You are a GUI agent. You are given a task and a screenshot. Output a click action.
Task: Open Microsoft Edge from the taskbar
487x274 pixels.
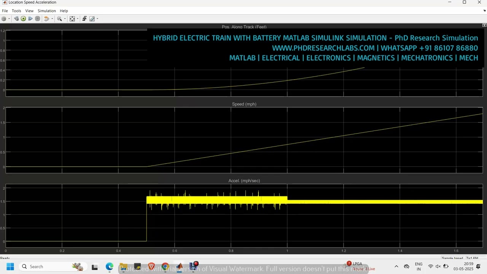(110, 267)
